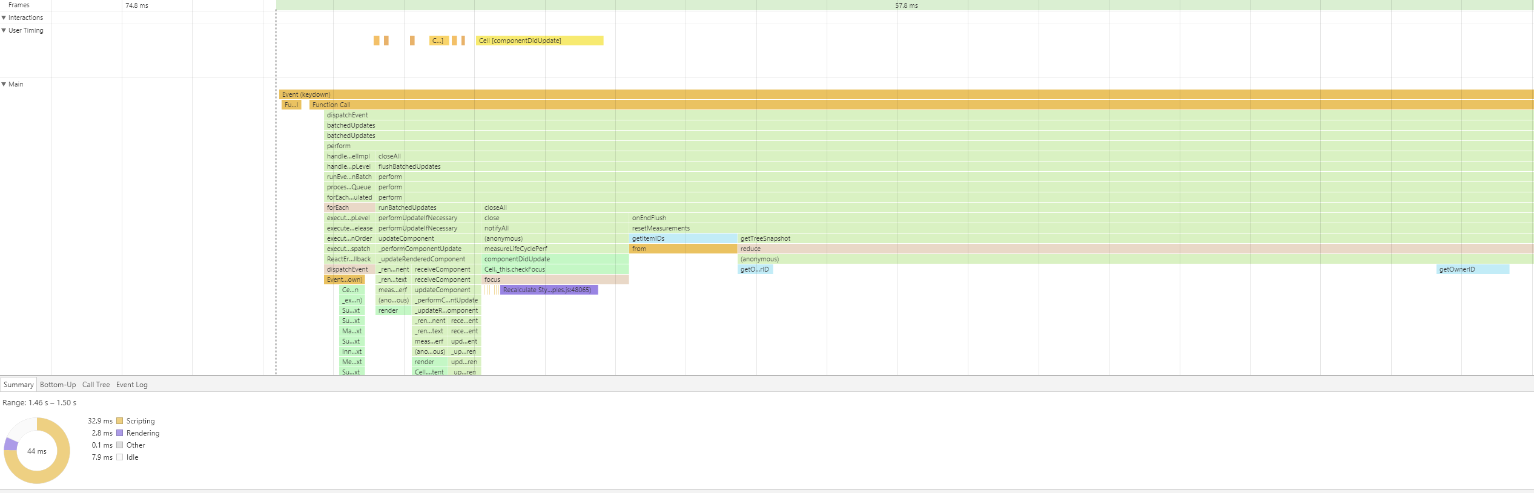
Task: Select the 57.8 ms frame
Action: [905, 5]
